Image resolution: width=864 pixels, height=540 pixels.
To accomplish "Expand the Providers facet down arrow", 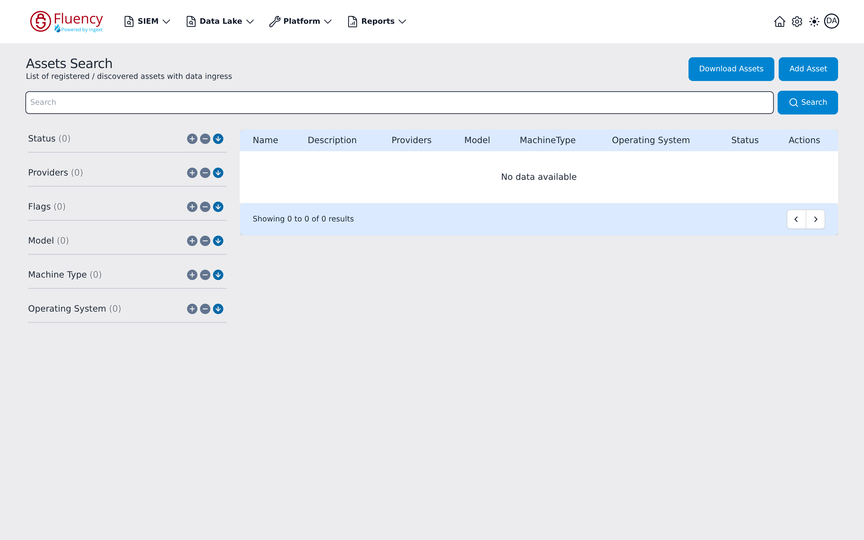I will coord(218,173).
